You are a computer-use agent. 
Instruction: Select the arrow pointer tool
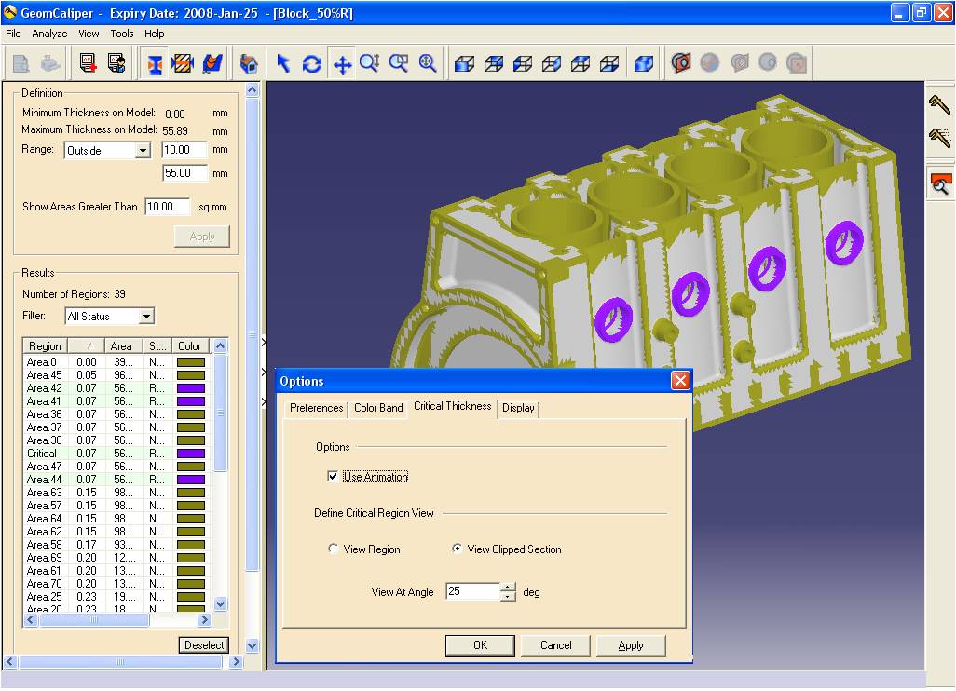(283, 63)
